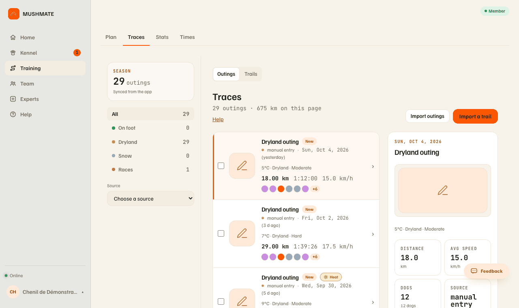Click the Feedback button label
This screenshot has height=308, width=519.
tap(491, 271)
